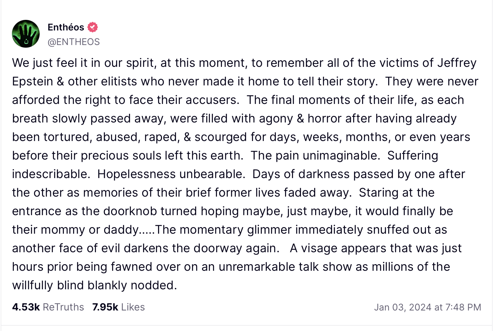Click the Likes label
Viewport: 494px width, 331px height.
tap(133, 307)
